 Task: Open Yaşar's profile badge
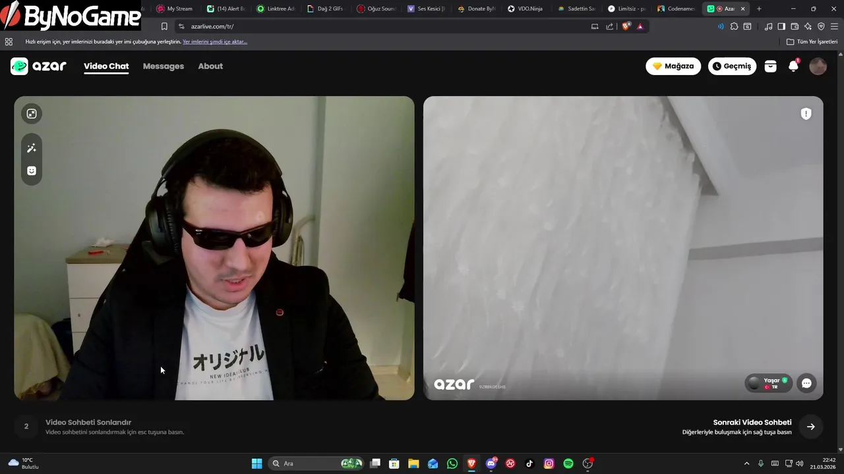click(769, 383)
